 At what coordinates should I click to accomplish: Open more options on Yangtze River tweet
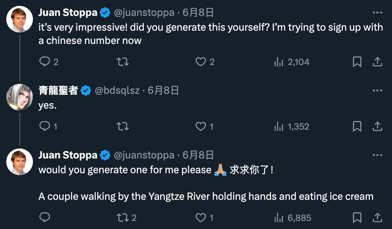point(377,155)
